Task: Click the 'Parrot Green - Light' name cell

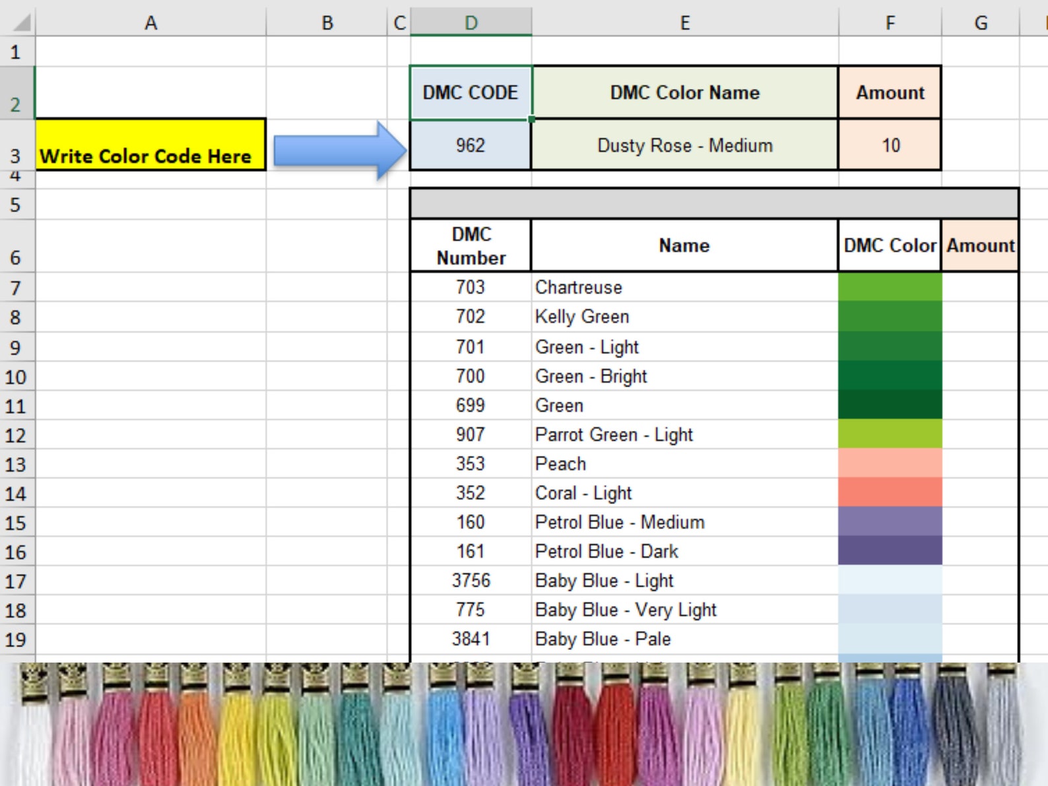Action: tap(684, 434)
